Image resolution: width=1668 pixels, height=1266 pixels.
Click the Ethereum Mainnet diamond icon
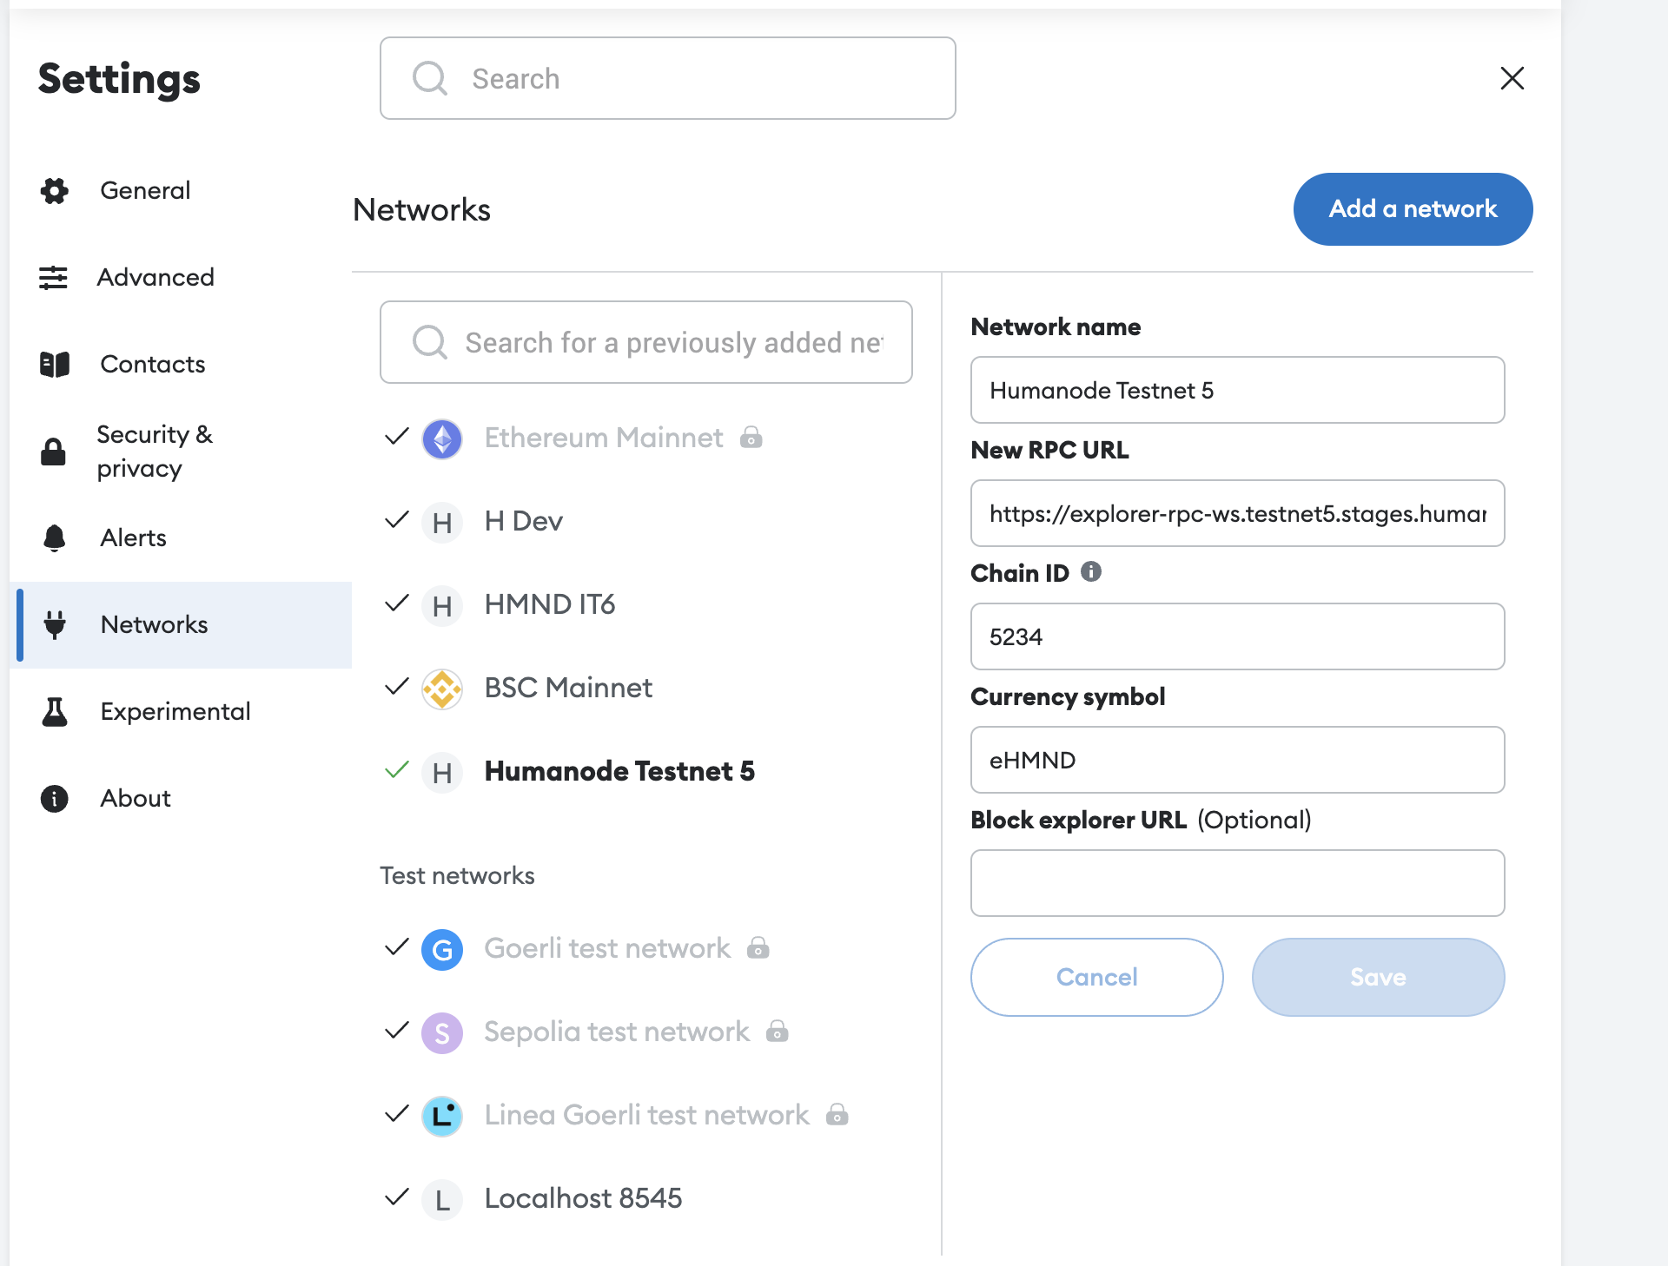(x=442, y=438)
